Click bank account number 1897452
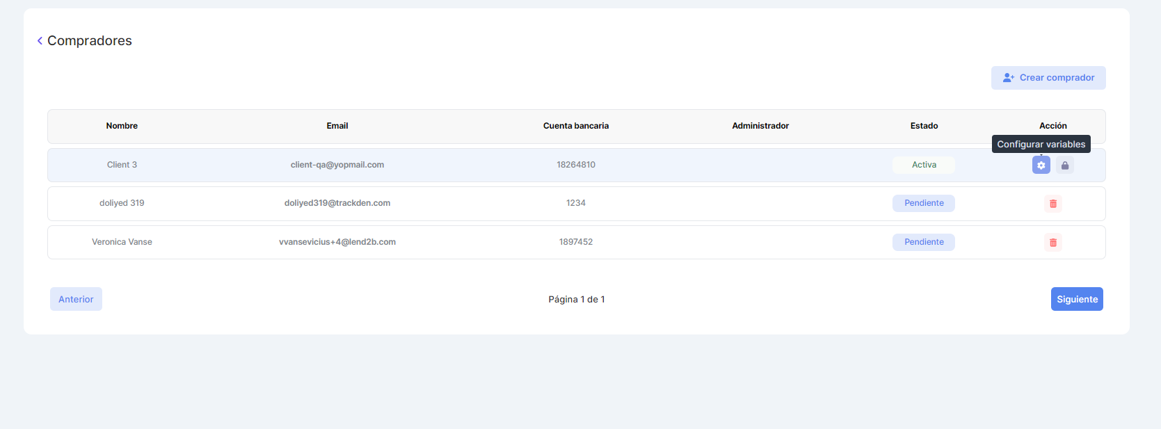 coord(575,242)
